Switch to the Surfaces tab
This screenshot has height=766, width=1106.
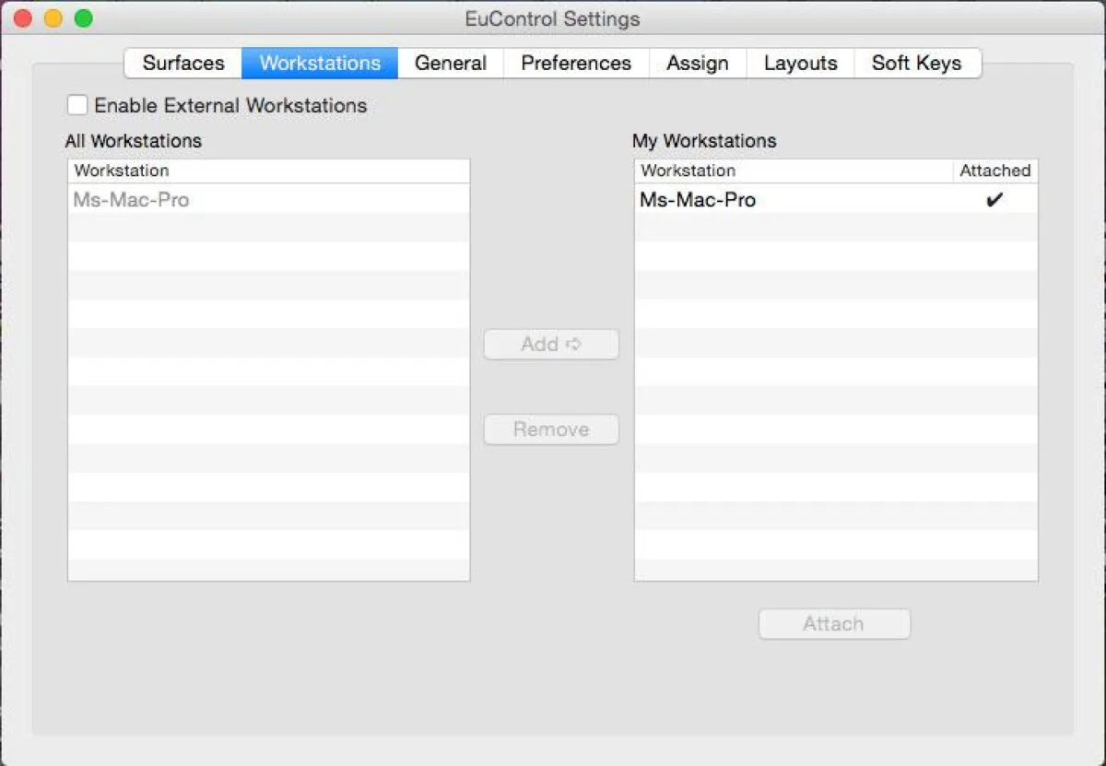click(x=183, y=64)
